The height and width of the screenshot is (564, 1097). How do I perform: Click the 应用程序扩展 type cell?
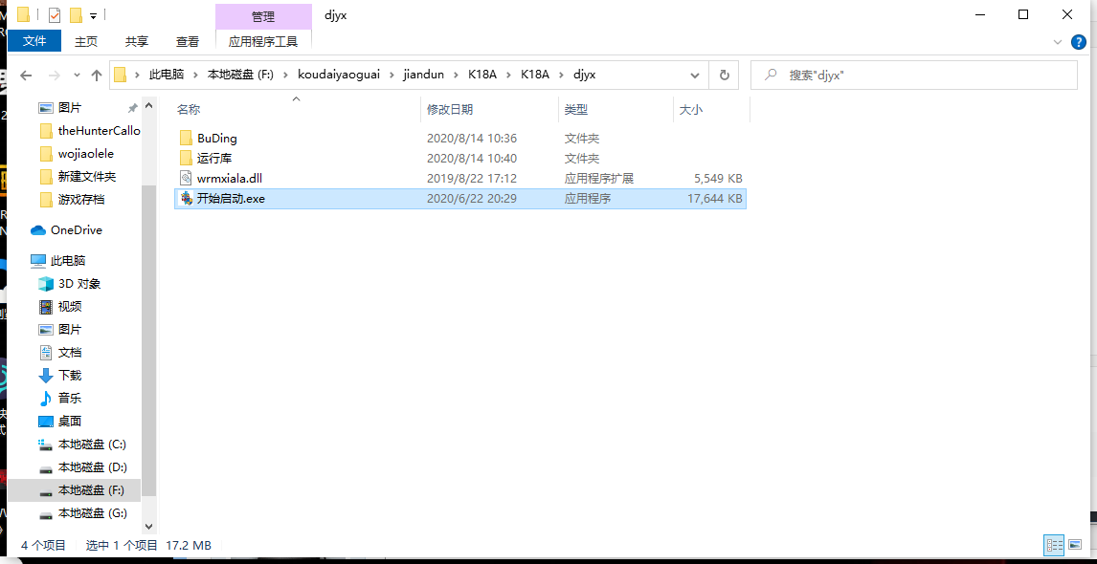(599, 178)
